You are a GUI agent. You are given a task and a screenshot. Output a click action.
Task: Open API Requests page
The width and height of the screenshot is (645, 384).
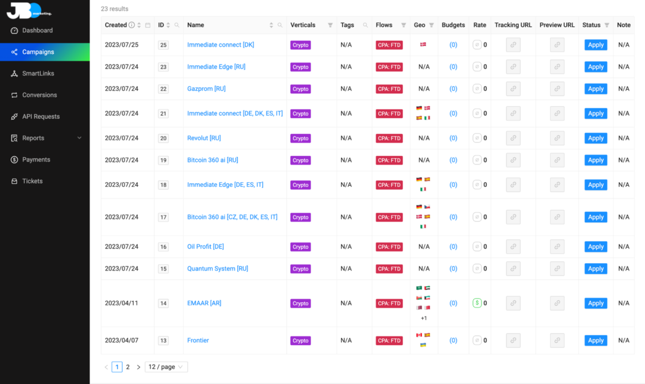pos(45,117)
